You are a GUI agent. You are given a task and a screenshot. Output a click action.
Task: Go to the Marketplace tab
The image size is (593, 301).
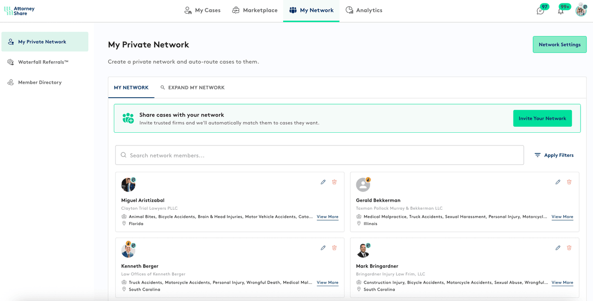(255, 10)
